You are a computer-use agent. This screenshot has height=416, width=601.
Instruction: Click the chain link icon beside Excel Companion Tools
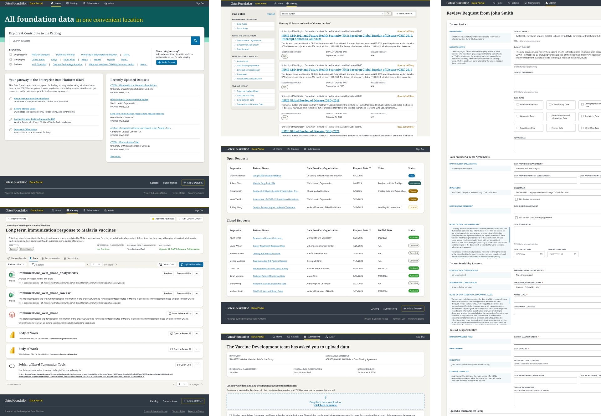tap(12, 366)
